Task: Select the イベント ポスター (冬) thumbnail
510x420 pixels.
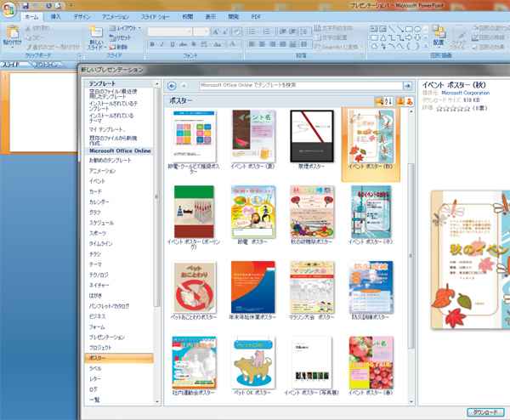Action: tap(371, 212)
